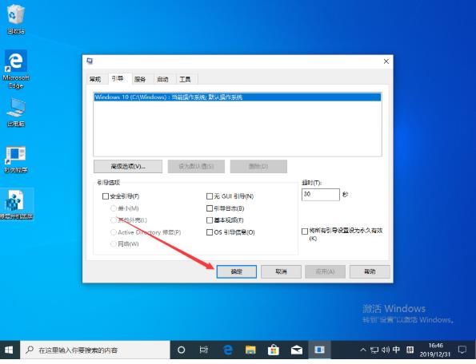Open the Mail app taskbar icon

296,350
